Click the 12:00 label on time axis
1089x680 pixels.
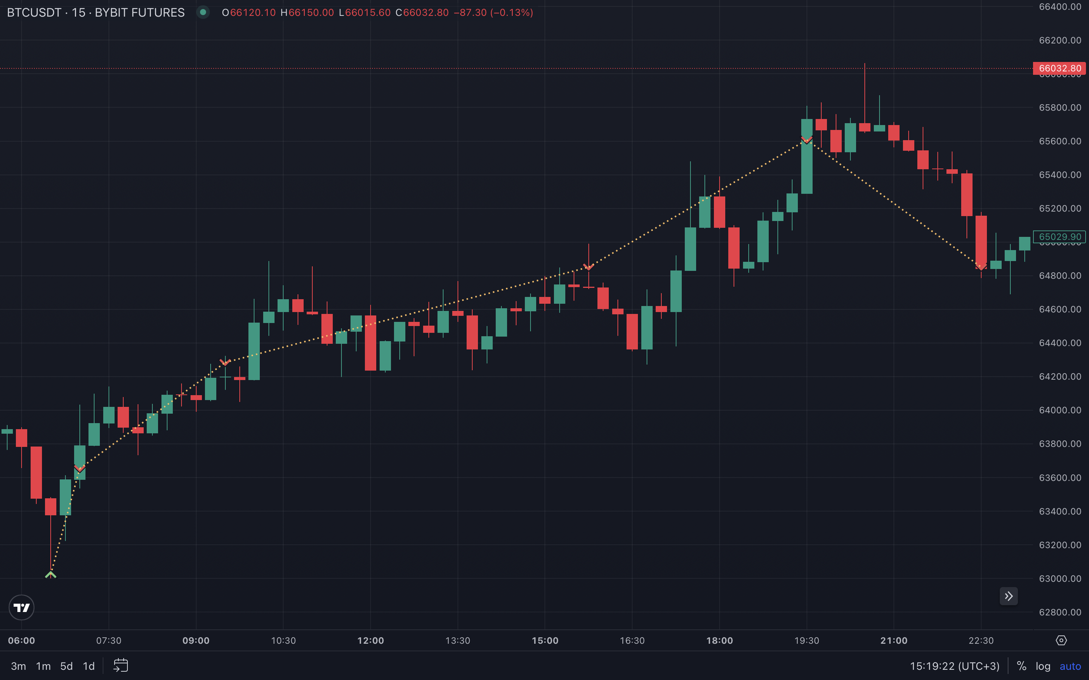pyautogui.click(x=370, y=640)
